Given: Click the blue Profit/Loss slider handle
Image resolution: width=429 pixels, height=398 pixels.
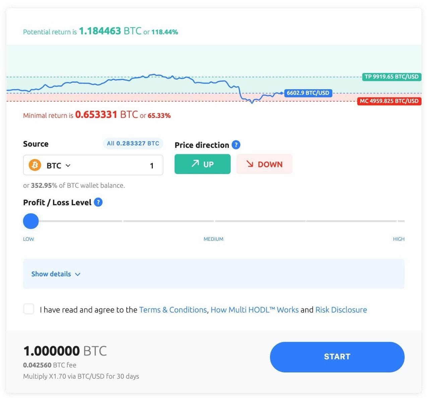Looking at the screenshot, I should click(x=31, y=221).
